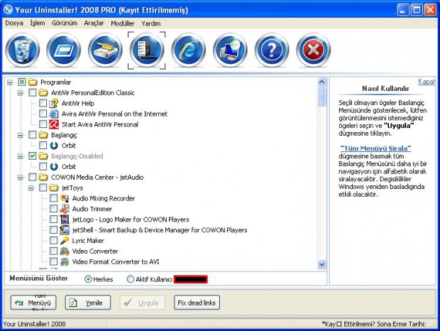Open the Internet Explorer tools icon
The width and height of the screenshot is (440, 331).
[x=188, y=50]
